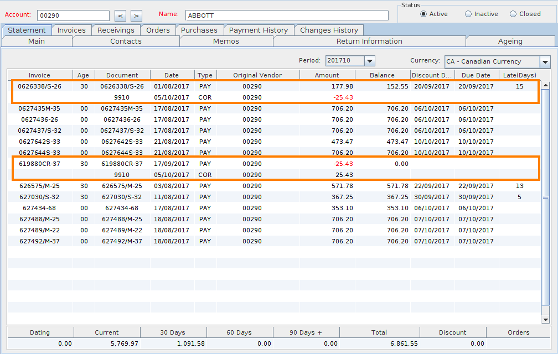Screen dimensions: 558x354
Task: Click the Account number input field
Action: pos(73,15)
